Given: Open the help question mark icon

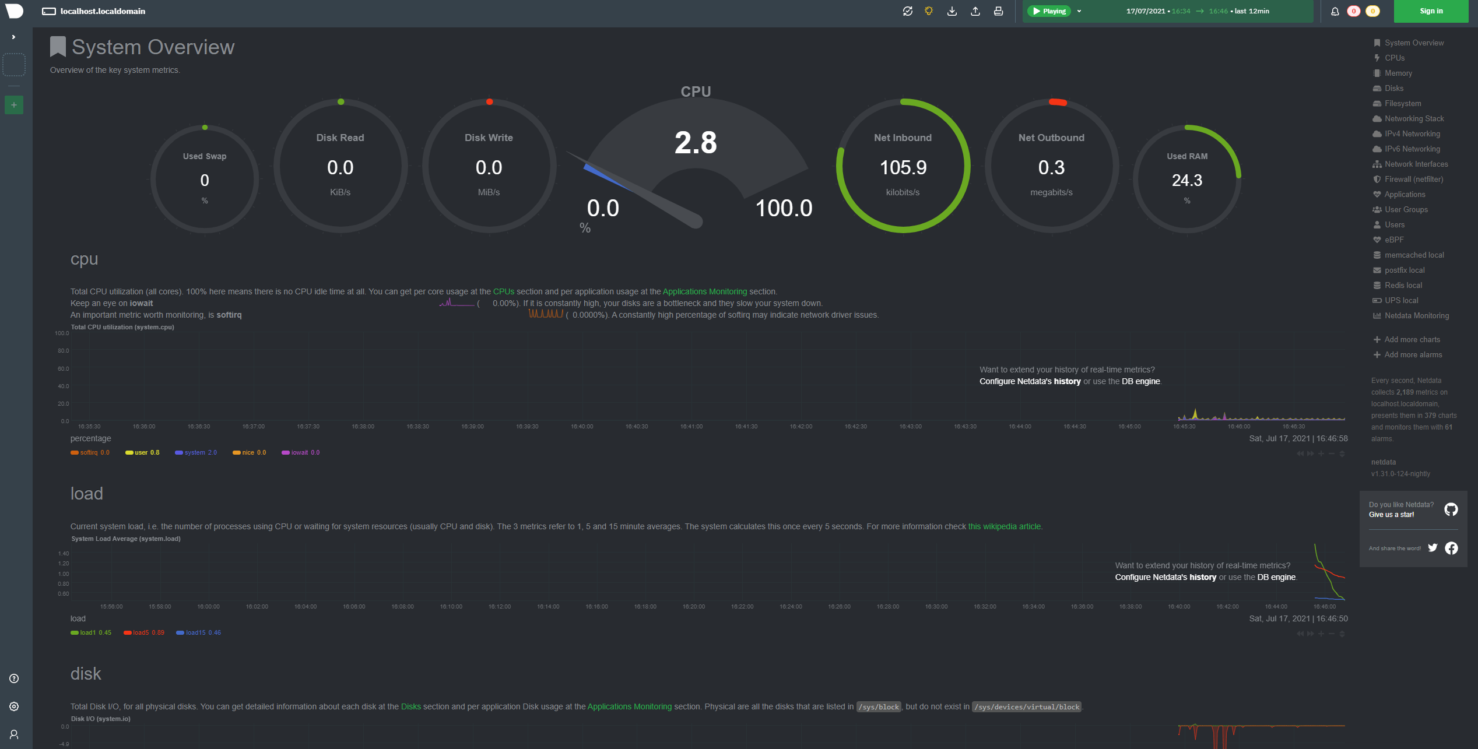Looking at the screenshot, I should click(x=14, y=678).
